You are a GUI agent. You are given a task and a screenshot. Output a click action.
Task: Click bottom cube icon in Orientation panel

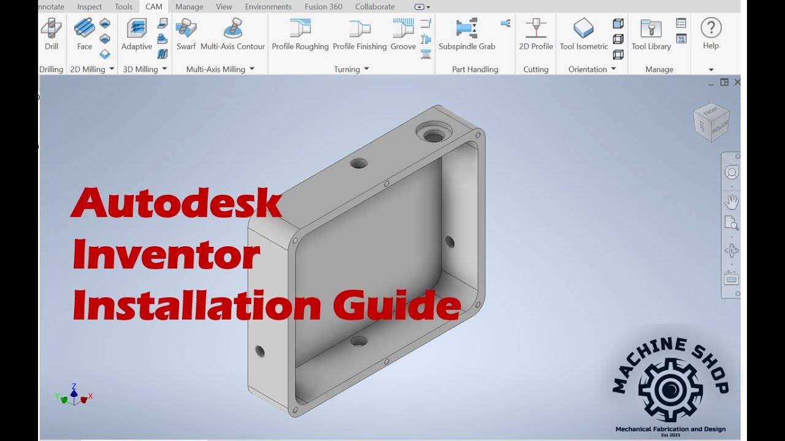(x=618, y=54)
